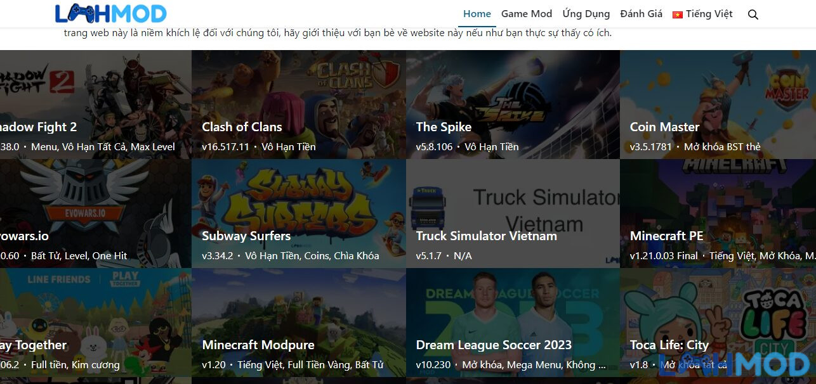The image size is (816, 384).
Task: Select the Subway Surfers tile
Action: tap(299, 214)
